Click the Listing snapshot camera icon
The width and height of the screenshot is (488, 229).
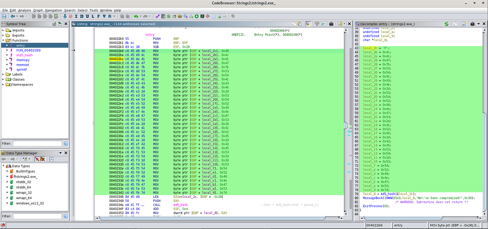331,24
